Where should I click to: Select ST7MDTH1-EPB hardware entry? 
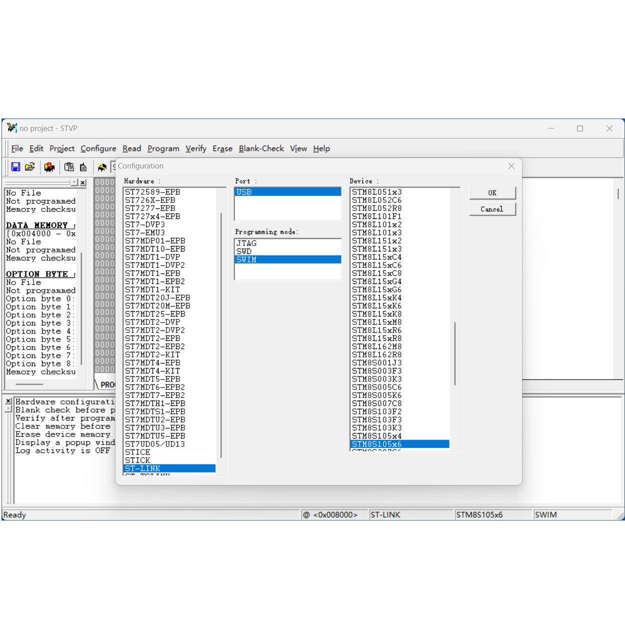pos(169,403)
